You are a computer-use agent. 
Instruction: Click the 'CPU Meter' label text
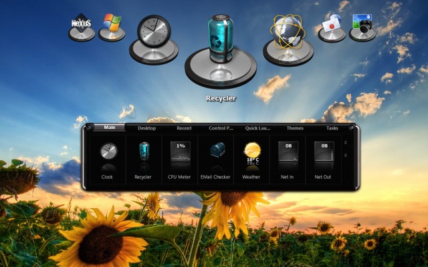179,177
